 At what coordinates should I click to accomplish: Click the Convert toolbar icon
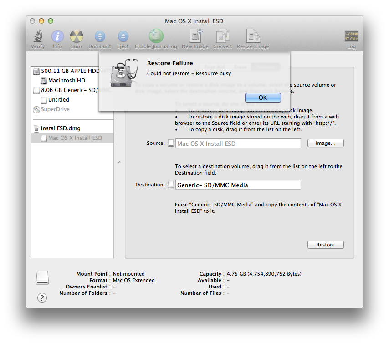pyautogui.click(x=223, y=36)
